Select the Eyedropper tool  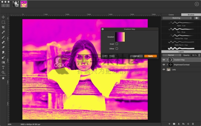pos(3,32)
